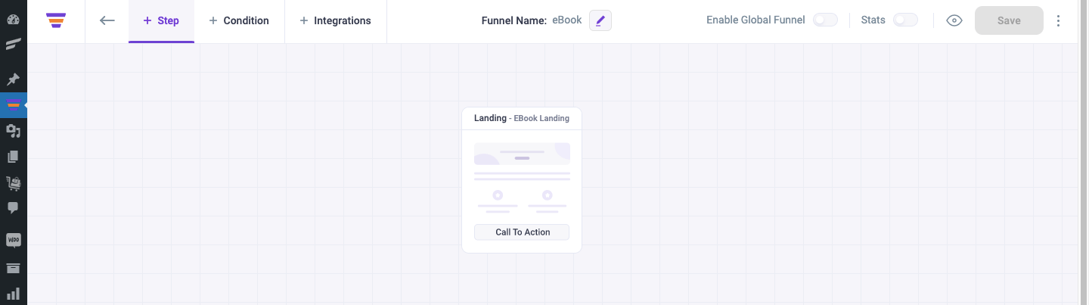Open WordPress Dashboard icon in sidebar
Image resolution: width=1089 pixels, height=305 pixels.
13,20
